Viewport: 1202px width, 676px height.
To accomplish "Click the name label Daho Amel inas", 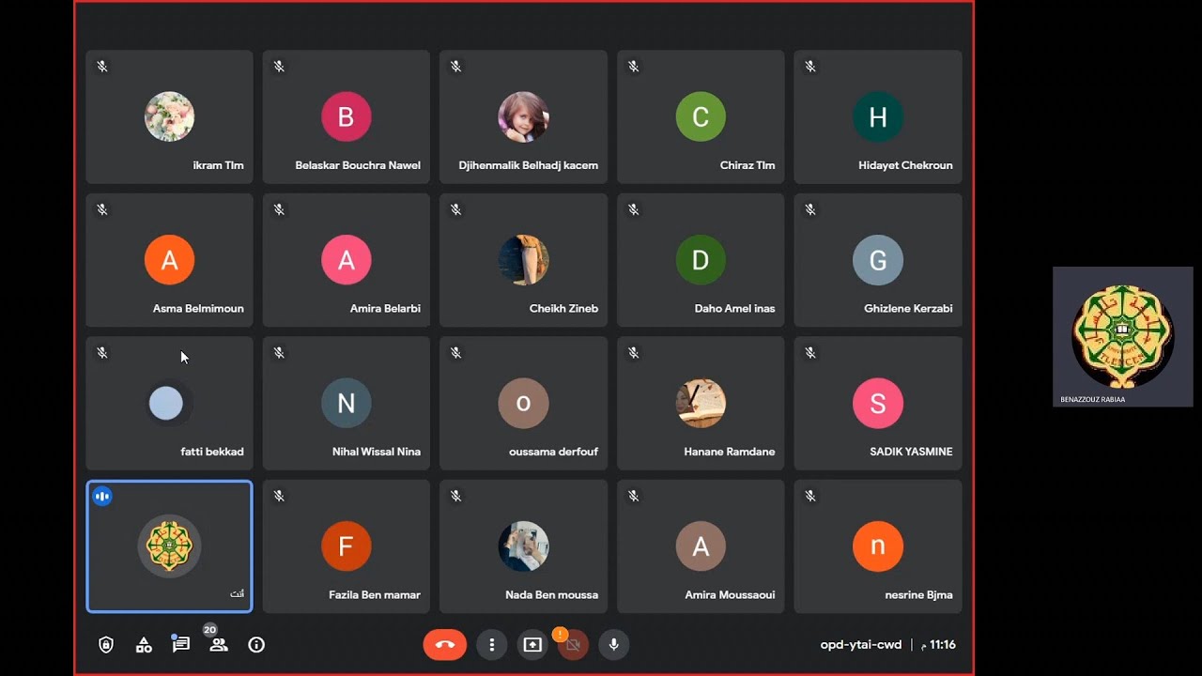I will pyautogui.click(x=734, y=308).
